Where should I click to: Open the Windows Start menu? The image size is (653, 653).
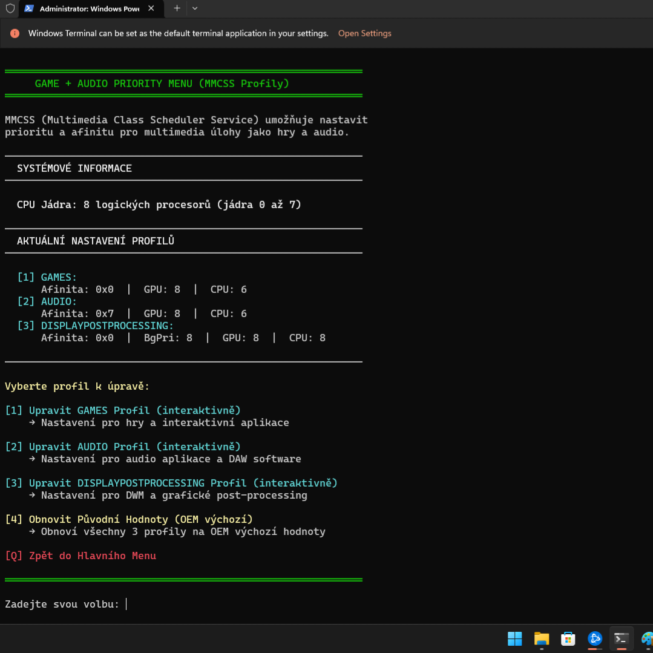click(x=514, y=638)
